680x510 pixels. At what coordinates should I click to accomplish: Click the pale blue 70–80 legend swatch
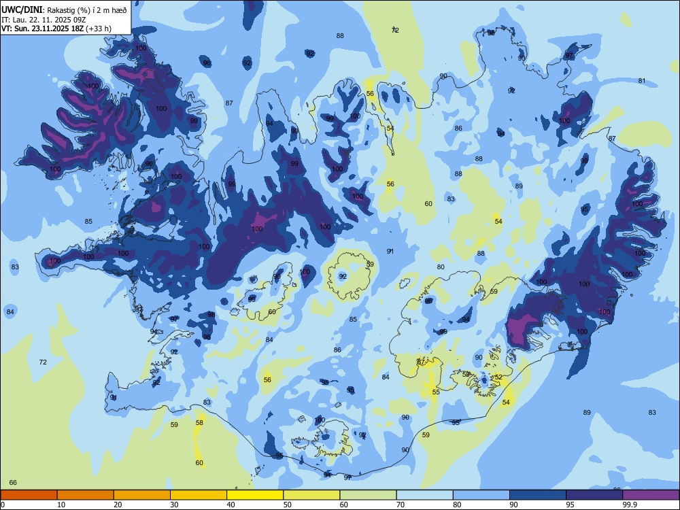[425, 495]
